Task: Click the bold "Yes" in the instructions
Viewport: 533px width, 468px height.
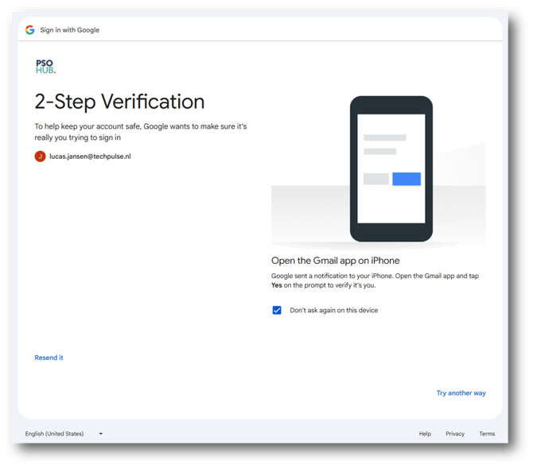Action: (x=277, y=285)
